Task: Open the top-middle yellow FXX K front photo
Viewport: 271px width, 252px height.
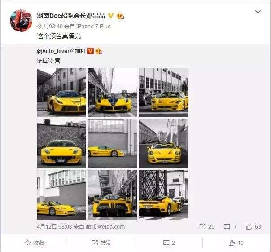Action: click(x=113, y=93)
